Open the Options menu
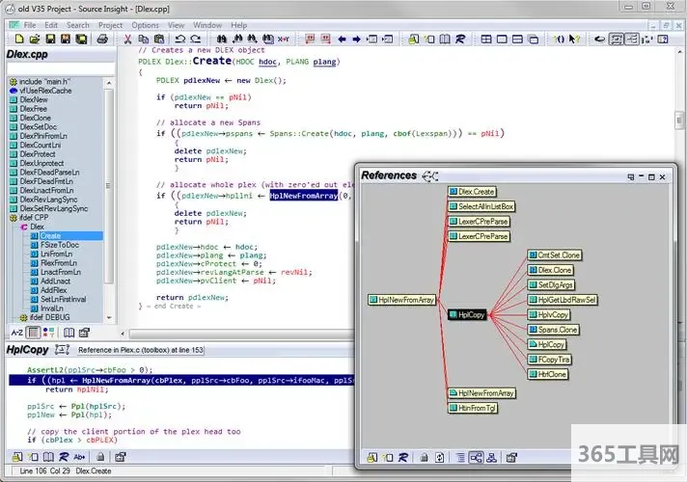This screenshot has width=687, height=482. tap(145, 25)
